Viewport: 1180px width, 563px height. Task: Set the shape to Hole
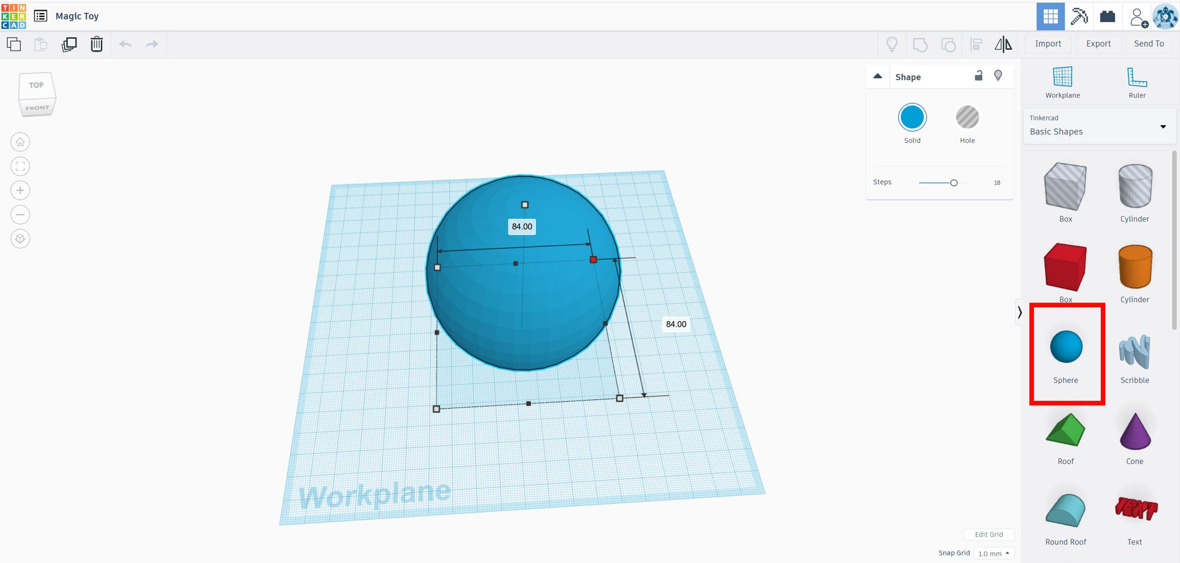pyautogui.click(x=967, y=118)
